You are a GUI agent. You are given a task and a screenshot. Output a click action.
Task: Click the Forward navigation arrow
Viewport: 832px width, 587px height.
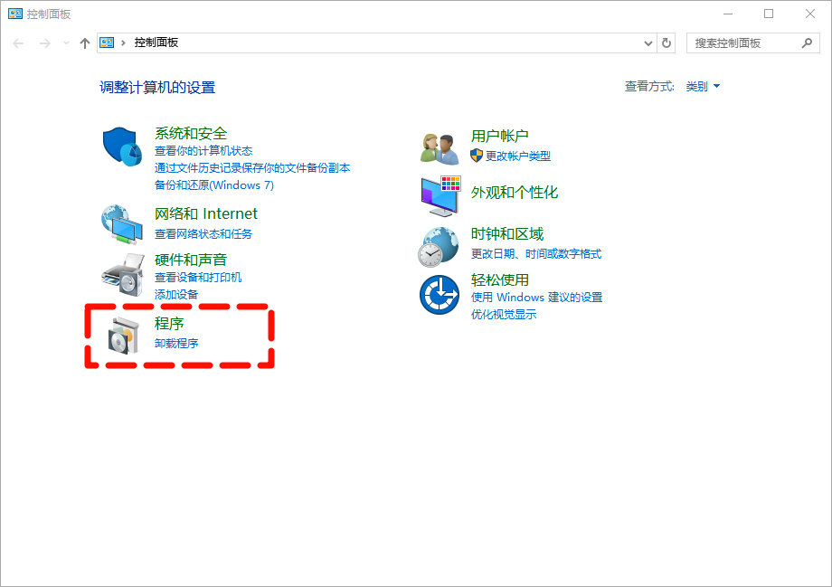coord(45,43)
